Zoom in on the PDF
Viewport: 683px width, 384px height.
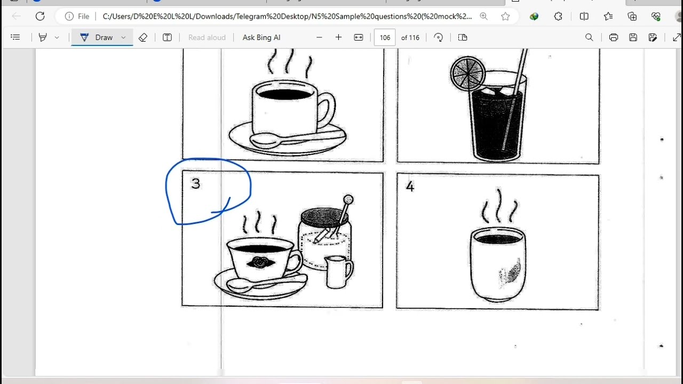coord(338,37)
